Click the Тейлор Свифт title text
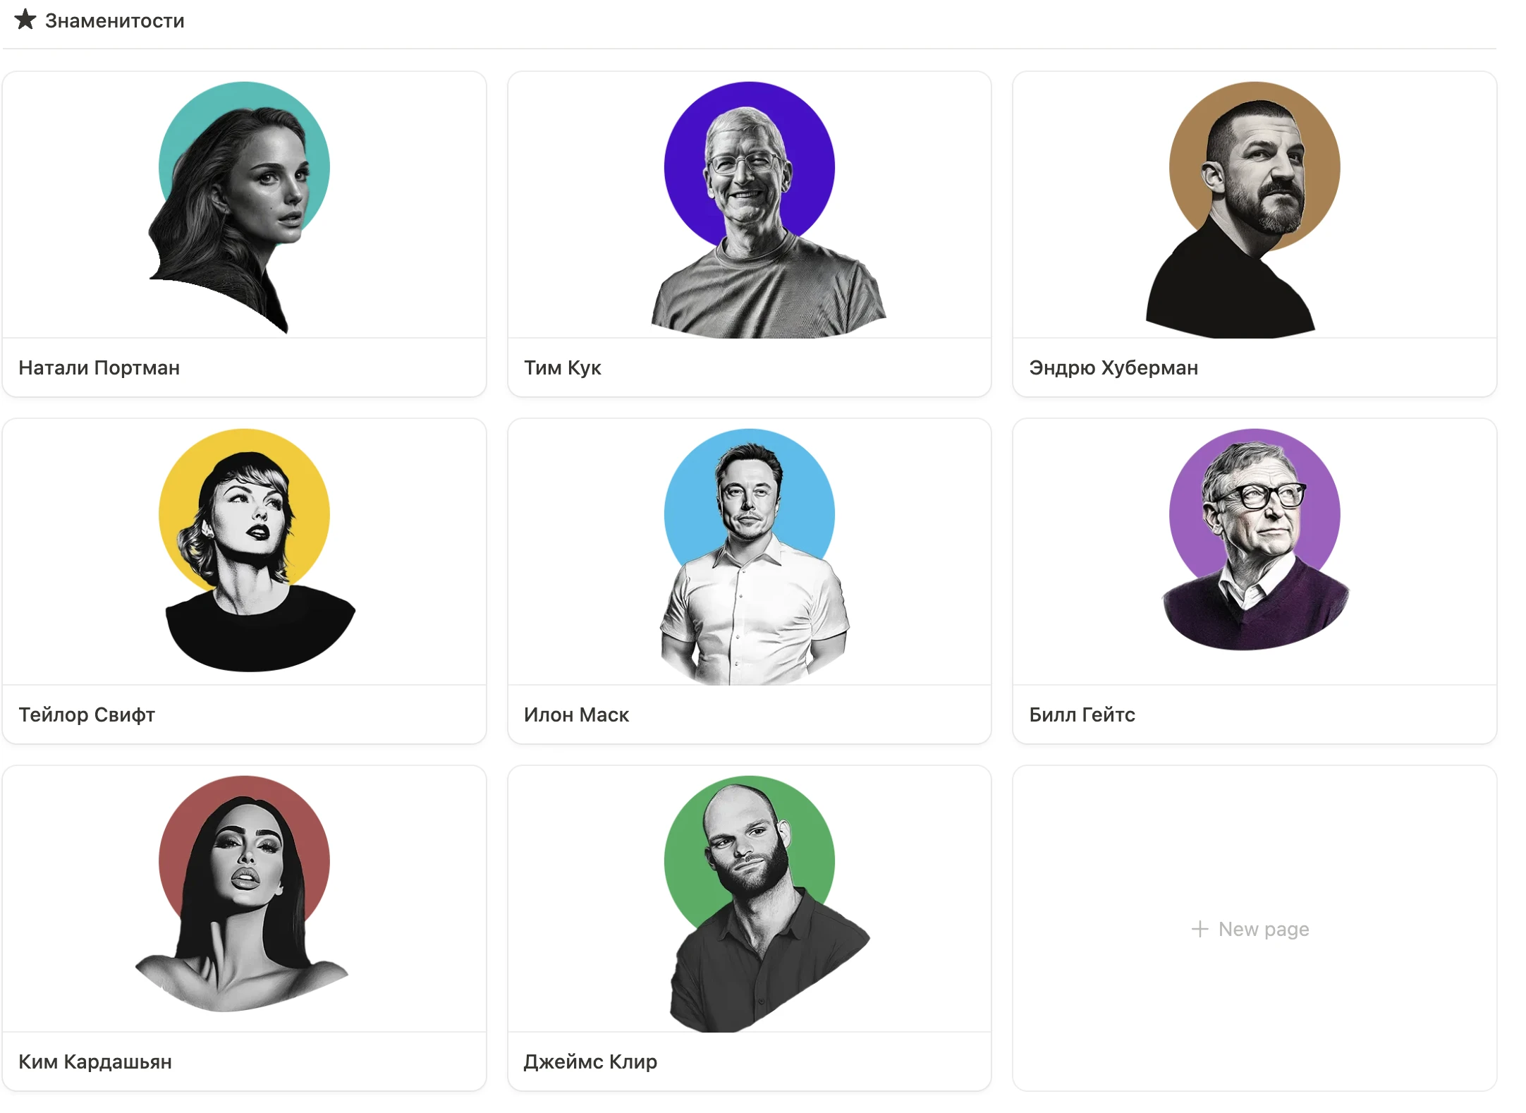 (x=87, y=714)
